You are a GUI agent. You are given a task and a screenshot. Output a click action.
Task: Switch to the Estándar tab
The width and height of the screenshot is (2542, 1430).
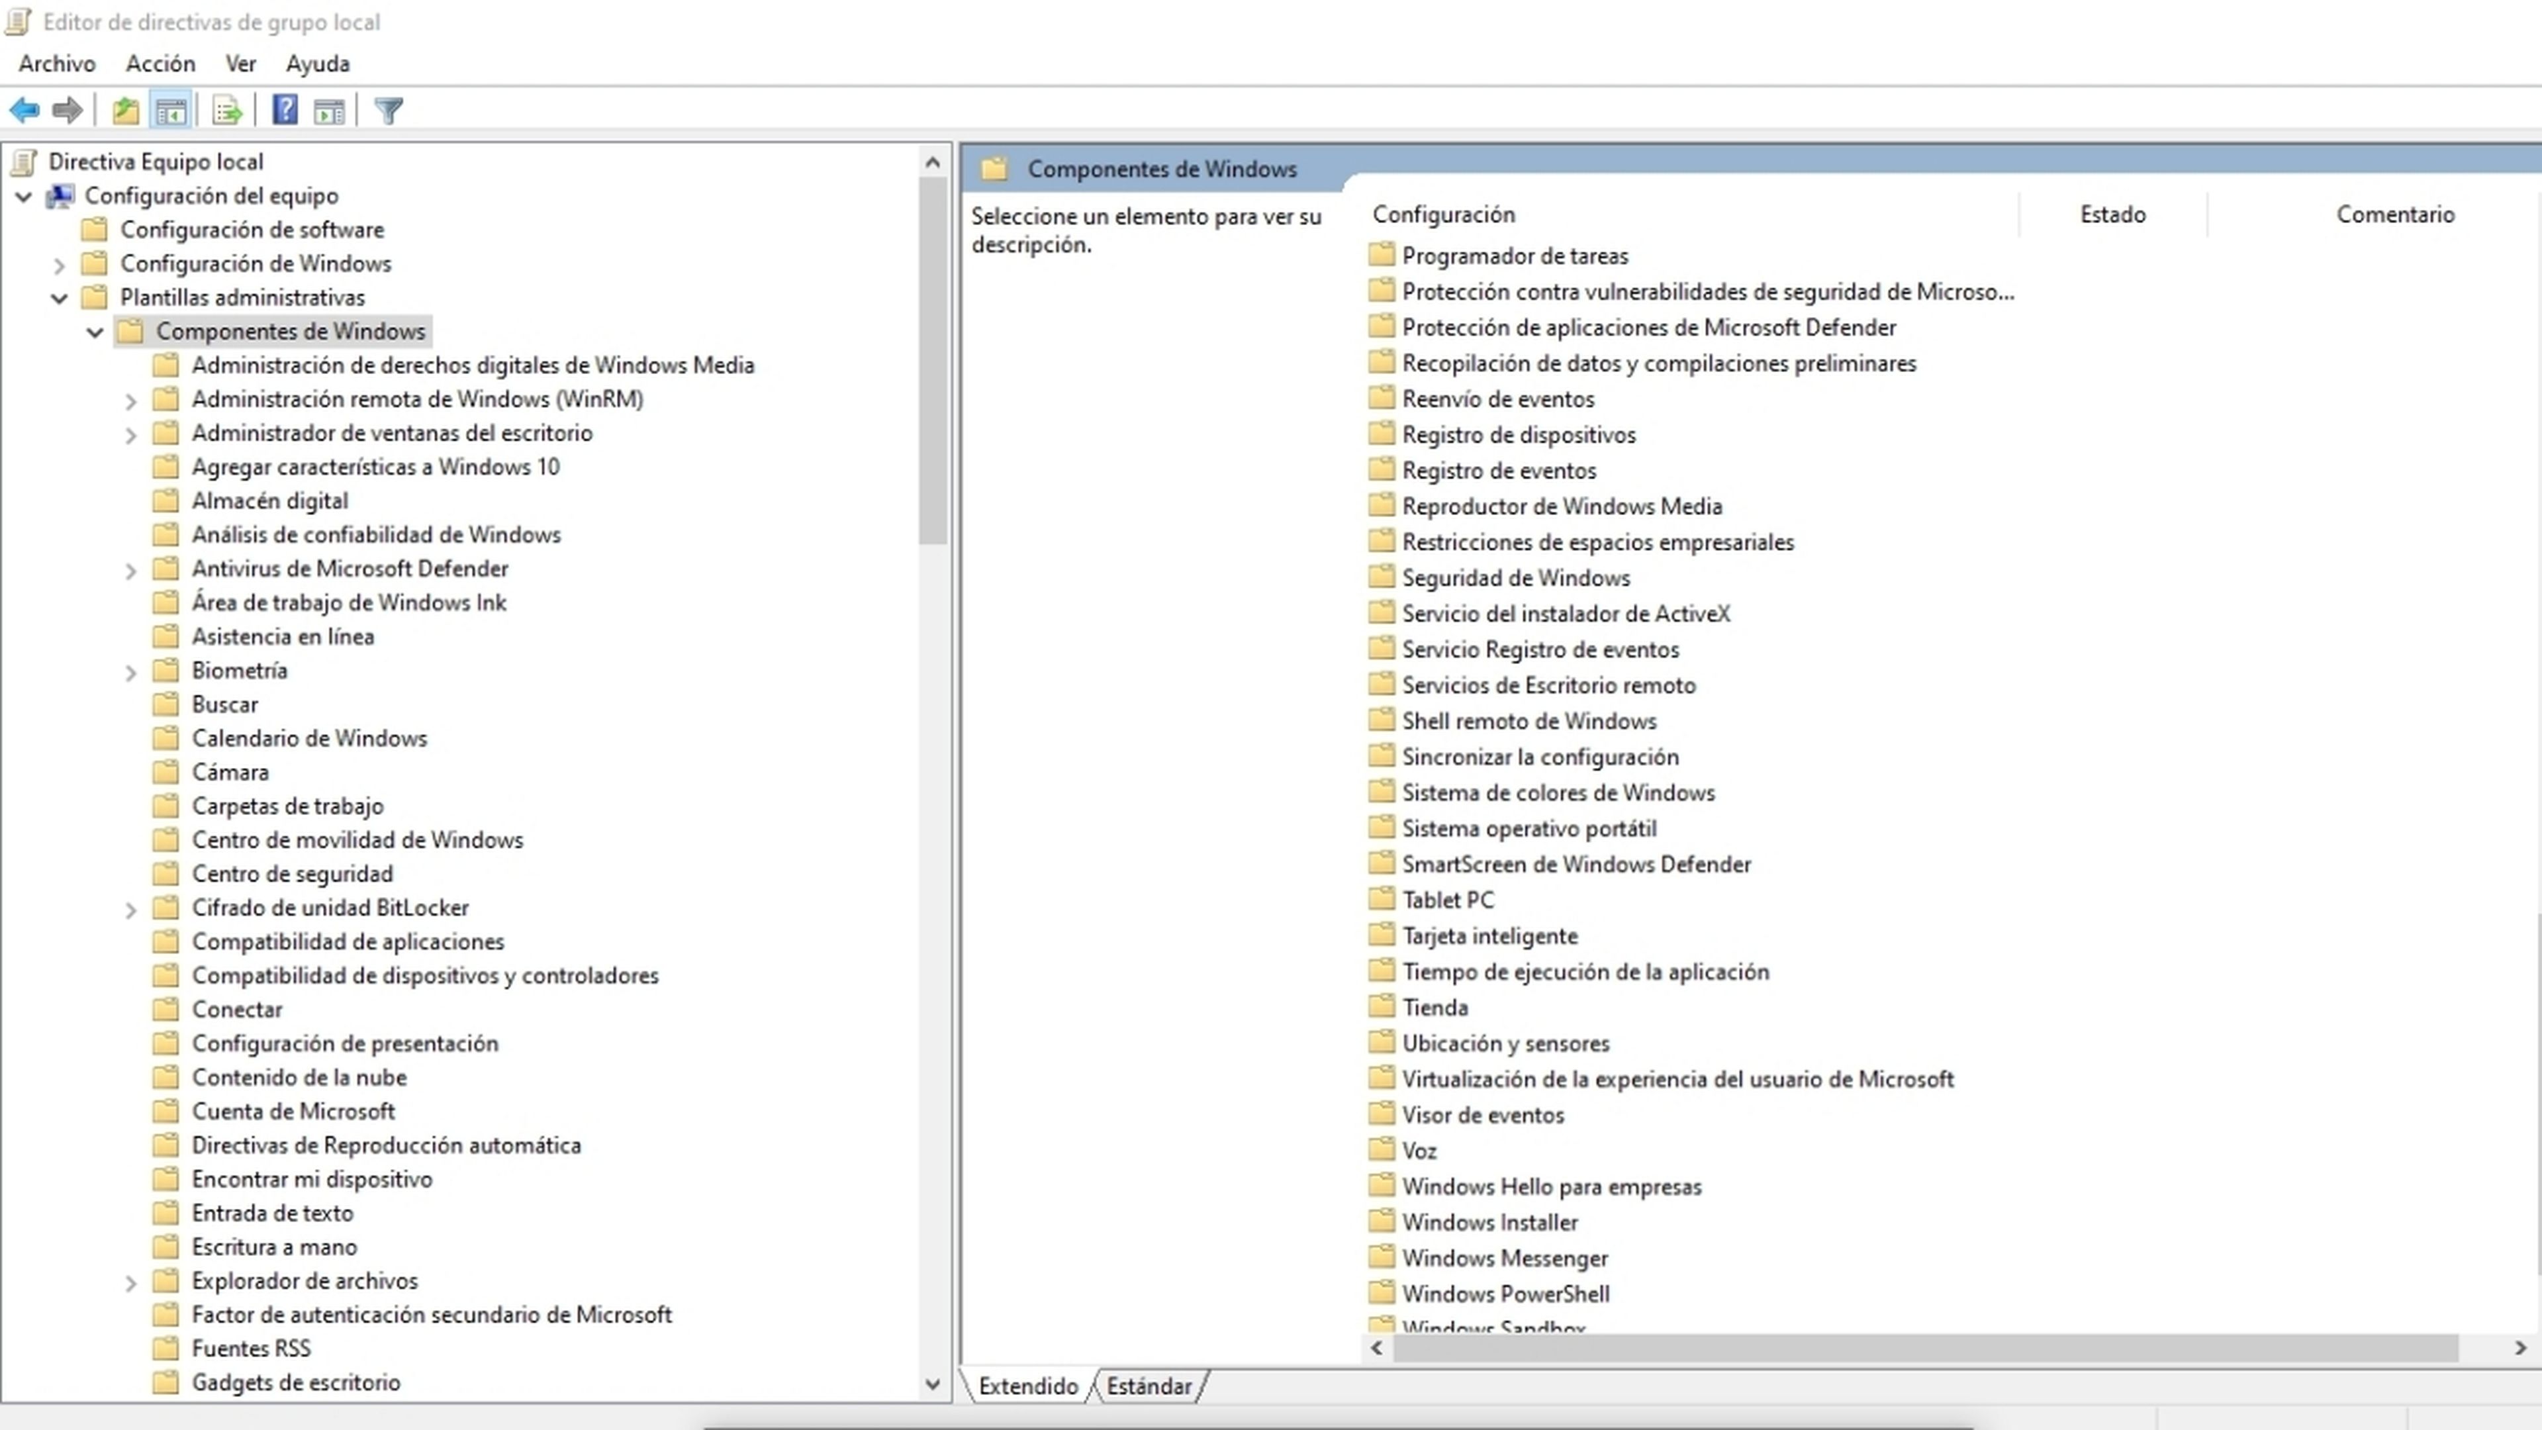[1149, 1386]
